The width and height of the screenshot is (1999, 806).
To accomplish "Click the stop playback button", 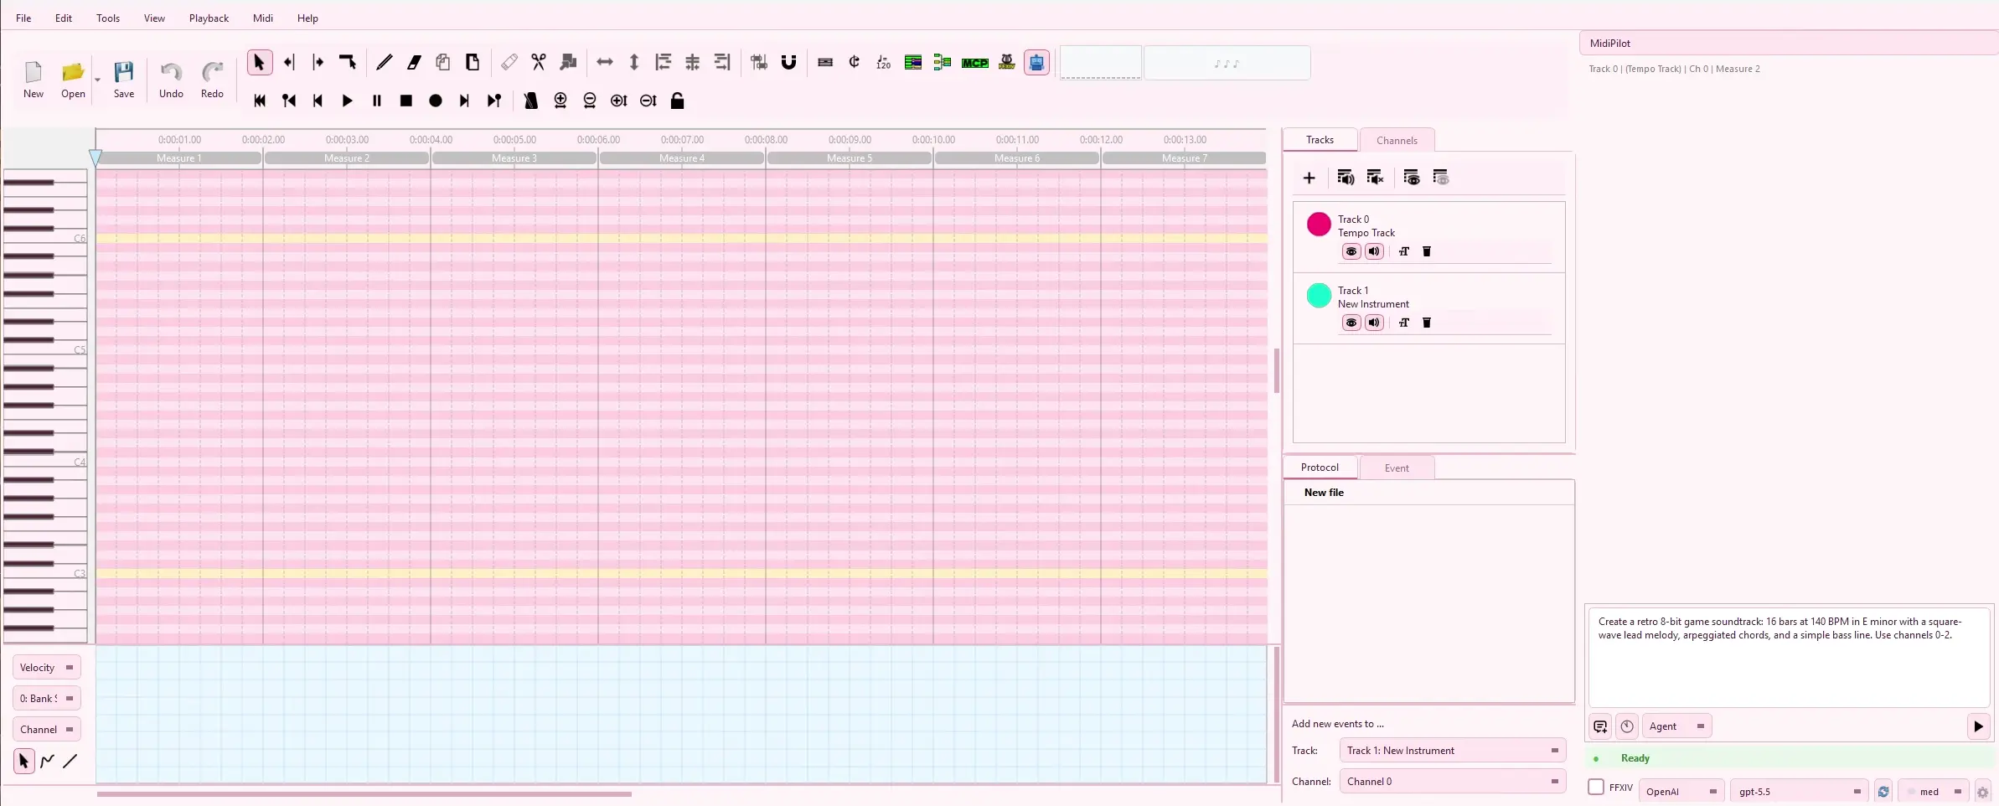I will (406, 101).
